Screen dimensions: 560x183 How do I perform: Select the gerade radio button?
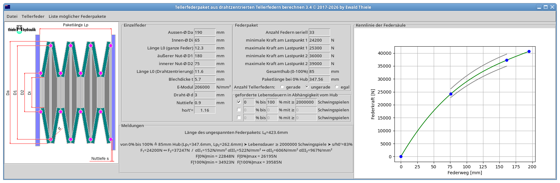tap(282, 87)
